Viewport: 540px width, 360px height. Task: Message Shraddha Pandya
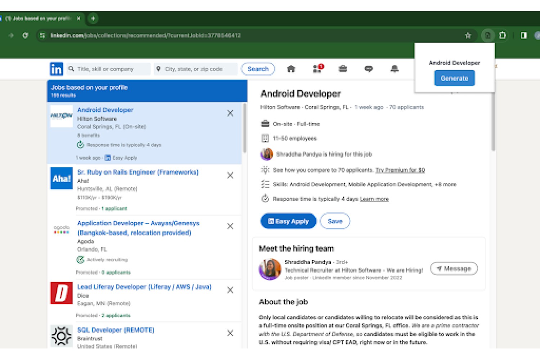coord(454,269)
